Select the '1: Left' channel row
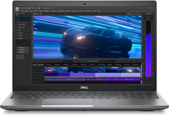The image size is (169, 117). 18,18
